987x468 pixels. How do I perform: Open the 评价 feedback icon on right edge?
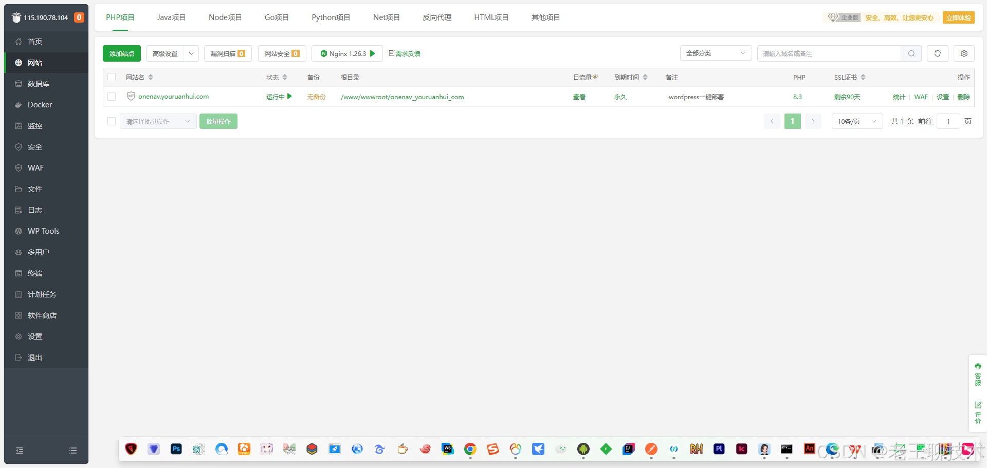point(978,413)
